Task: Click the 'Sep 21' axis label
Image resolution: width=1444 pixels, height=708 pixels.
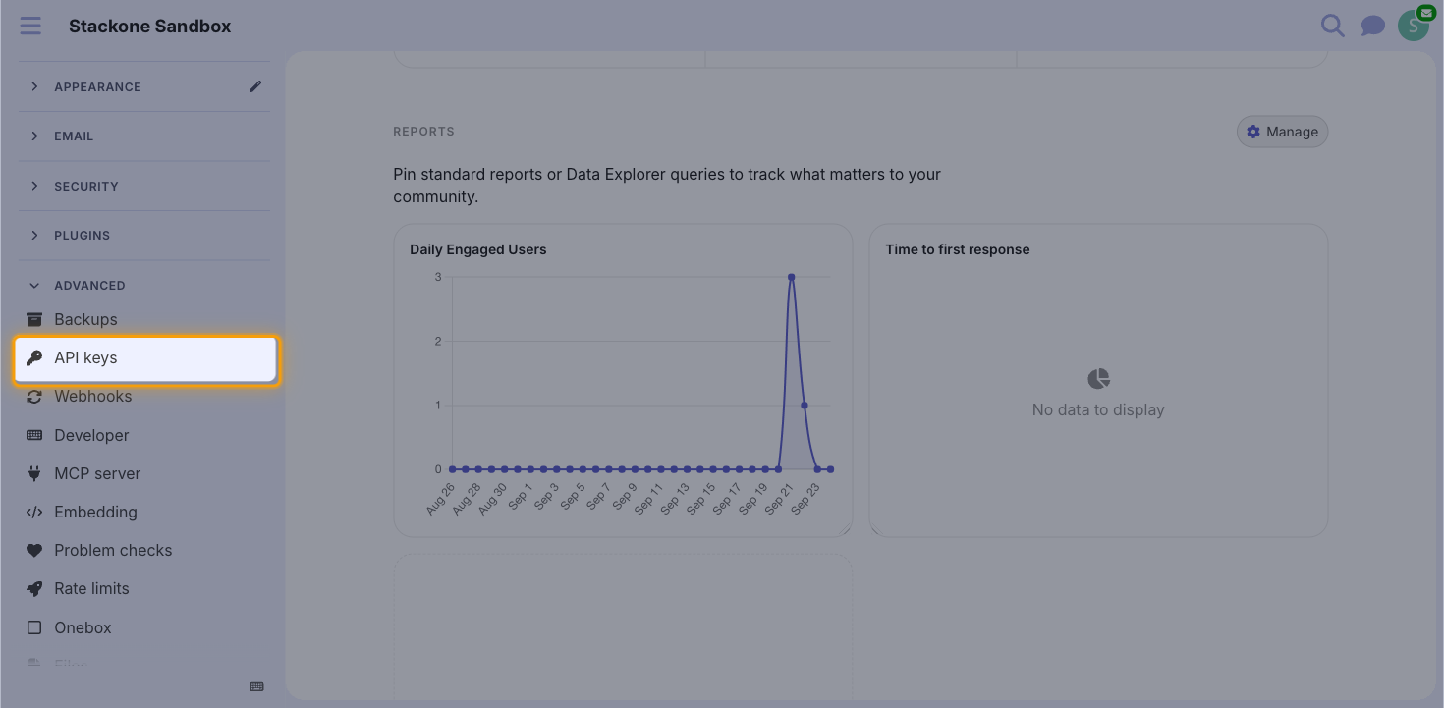Action: click(x=779, y=499)
